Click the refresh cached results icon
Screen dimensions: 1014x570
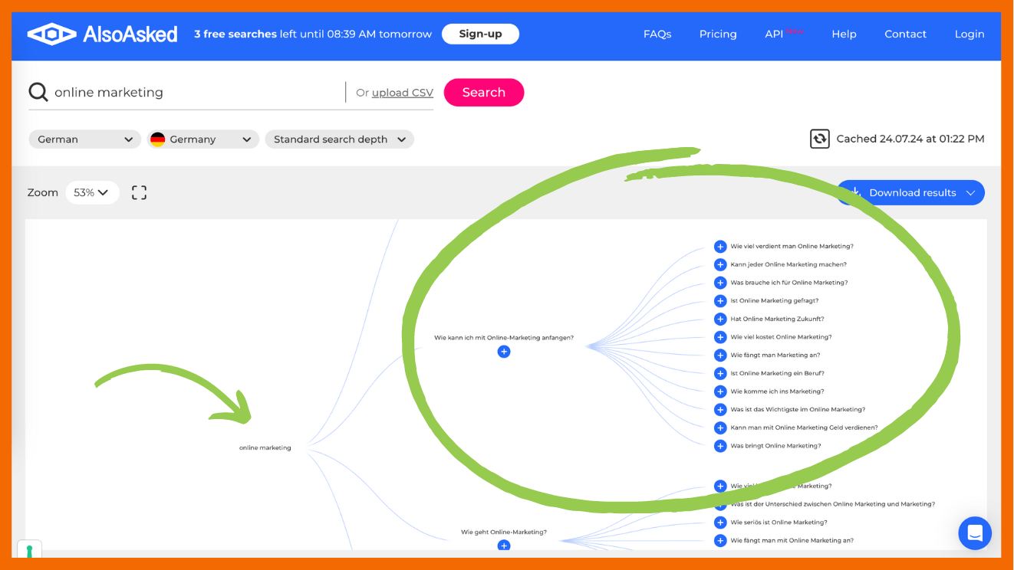[819, 139]
